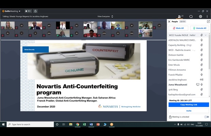
Task: Open PowerPoint from taskbar
Action: [x=98, y=124]
